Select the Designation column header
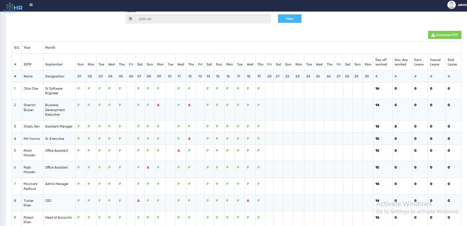 click(55, 76)
